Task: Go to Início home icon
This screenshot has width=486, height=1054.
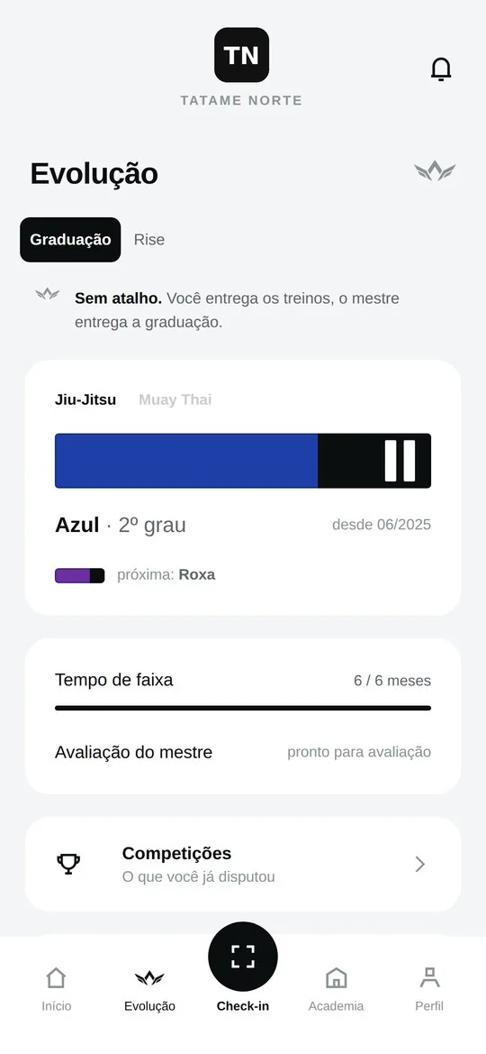Action: (x=57, y=978)
